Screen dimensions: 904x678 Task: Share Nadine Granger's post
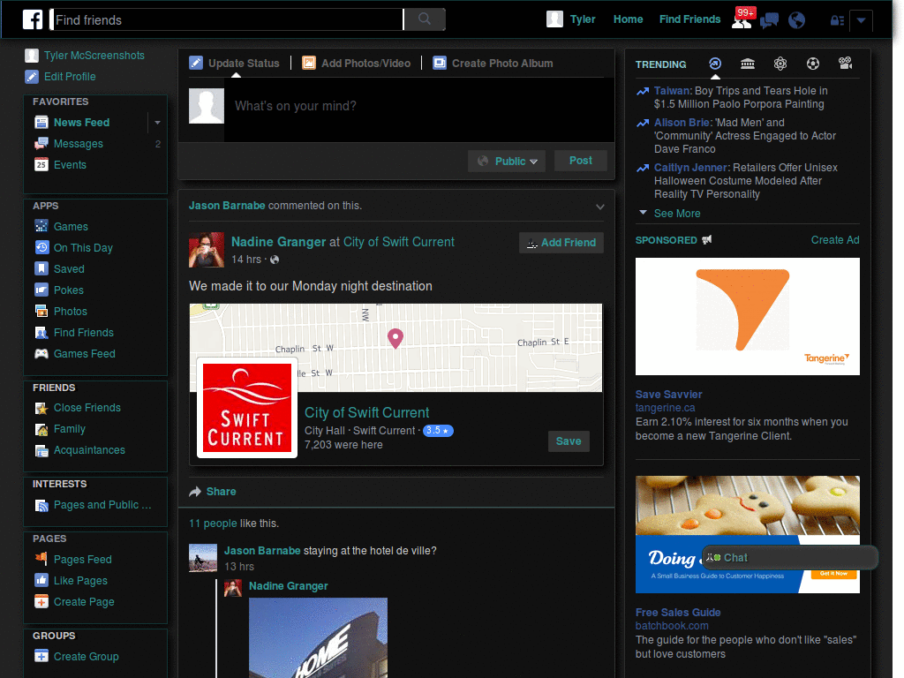213,492
